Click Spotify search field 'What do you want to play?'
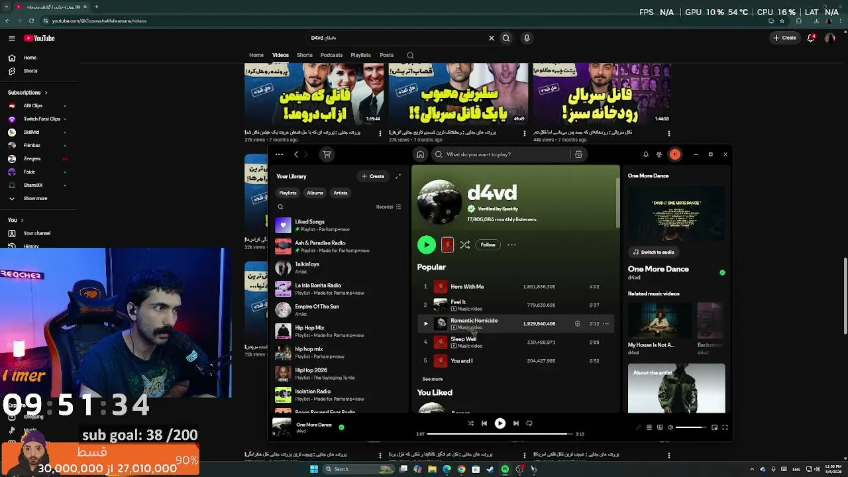This screenshot has height=477, width=848. 508,154
